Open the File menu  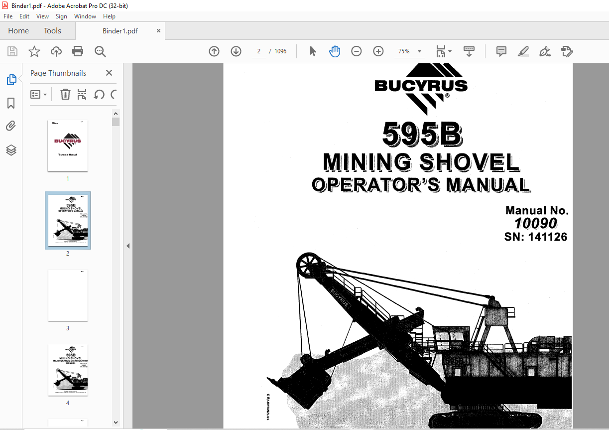8,16
